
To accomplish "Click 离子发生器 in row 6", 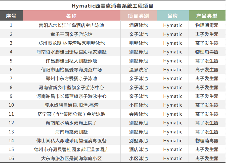I will (x=207, y=70).
